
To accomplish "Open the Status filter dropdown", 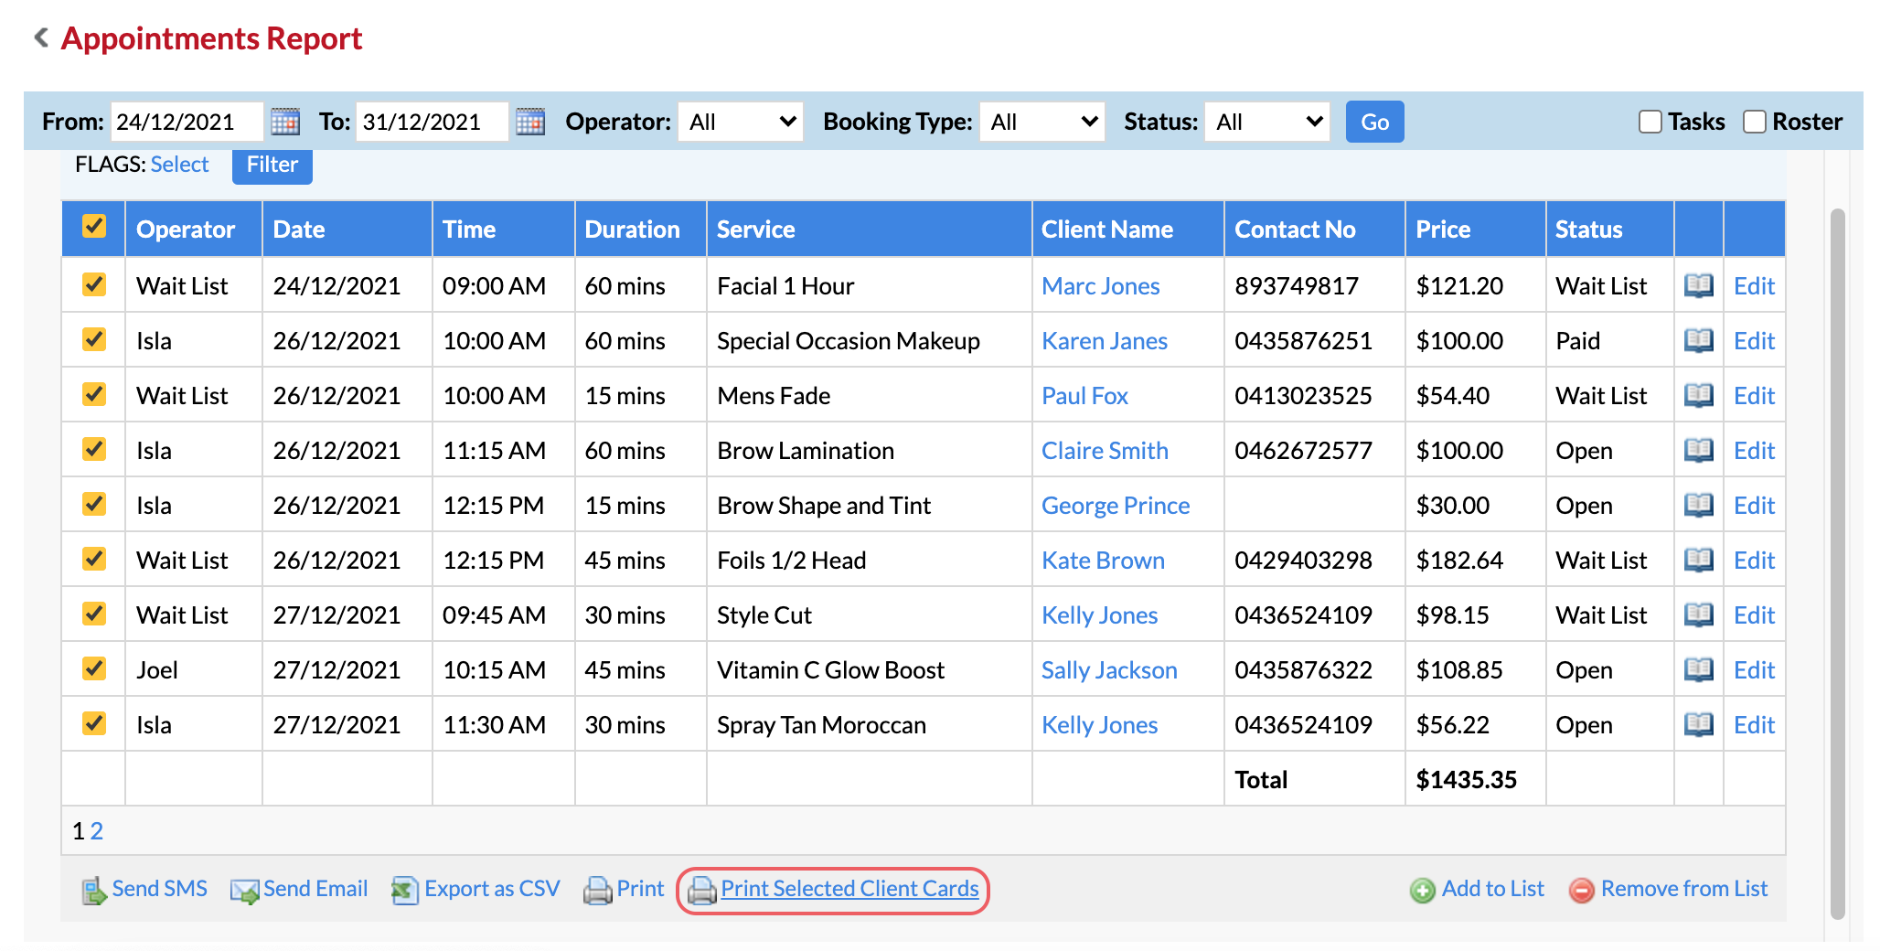I will [x=1267, y=122].
